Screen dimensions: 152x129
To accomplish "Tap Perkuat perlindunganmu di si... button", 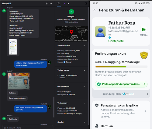I will point(121,84).
